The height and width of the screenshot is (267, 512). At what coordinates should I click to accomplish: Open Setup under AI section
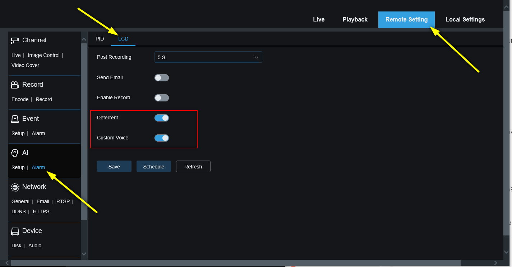[x=18, y=167]
